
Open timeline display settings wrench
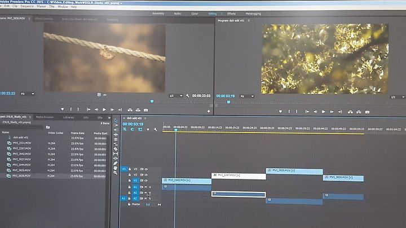(x=156, y=129)
